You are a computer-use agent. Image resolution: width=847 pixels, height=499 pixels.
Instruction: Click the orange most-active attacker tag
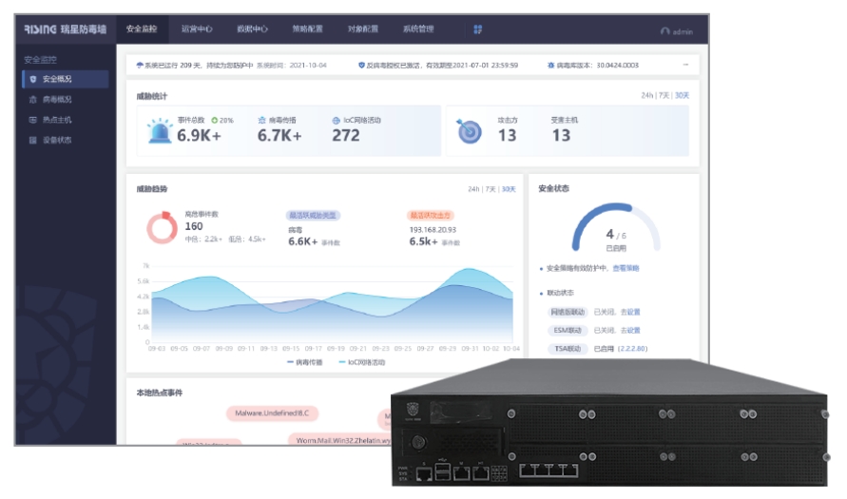pos(430,216)
